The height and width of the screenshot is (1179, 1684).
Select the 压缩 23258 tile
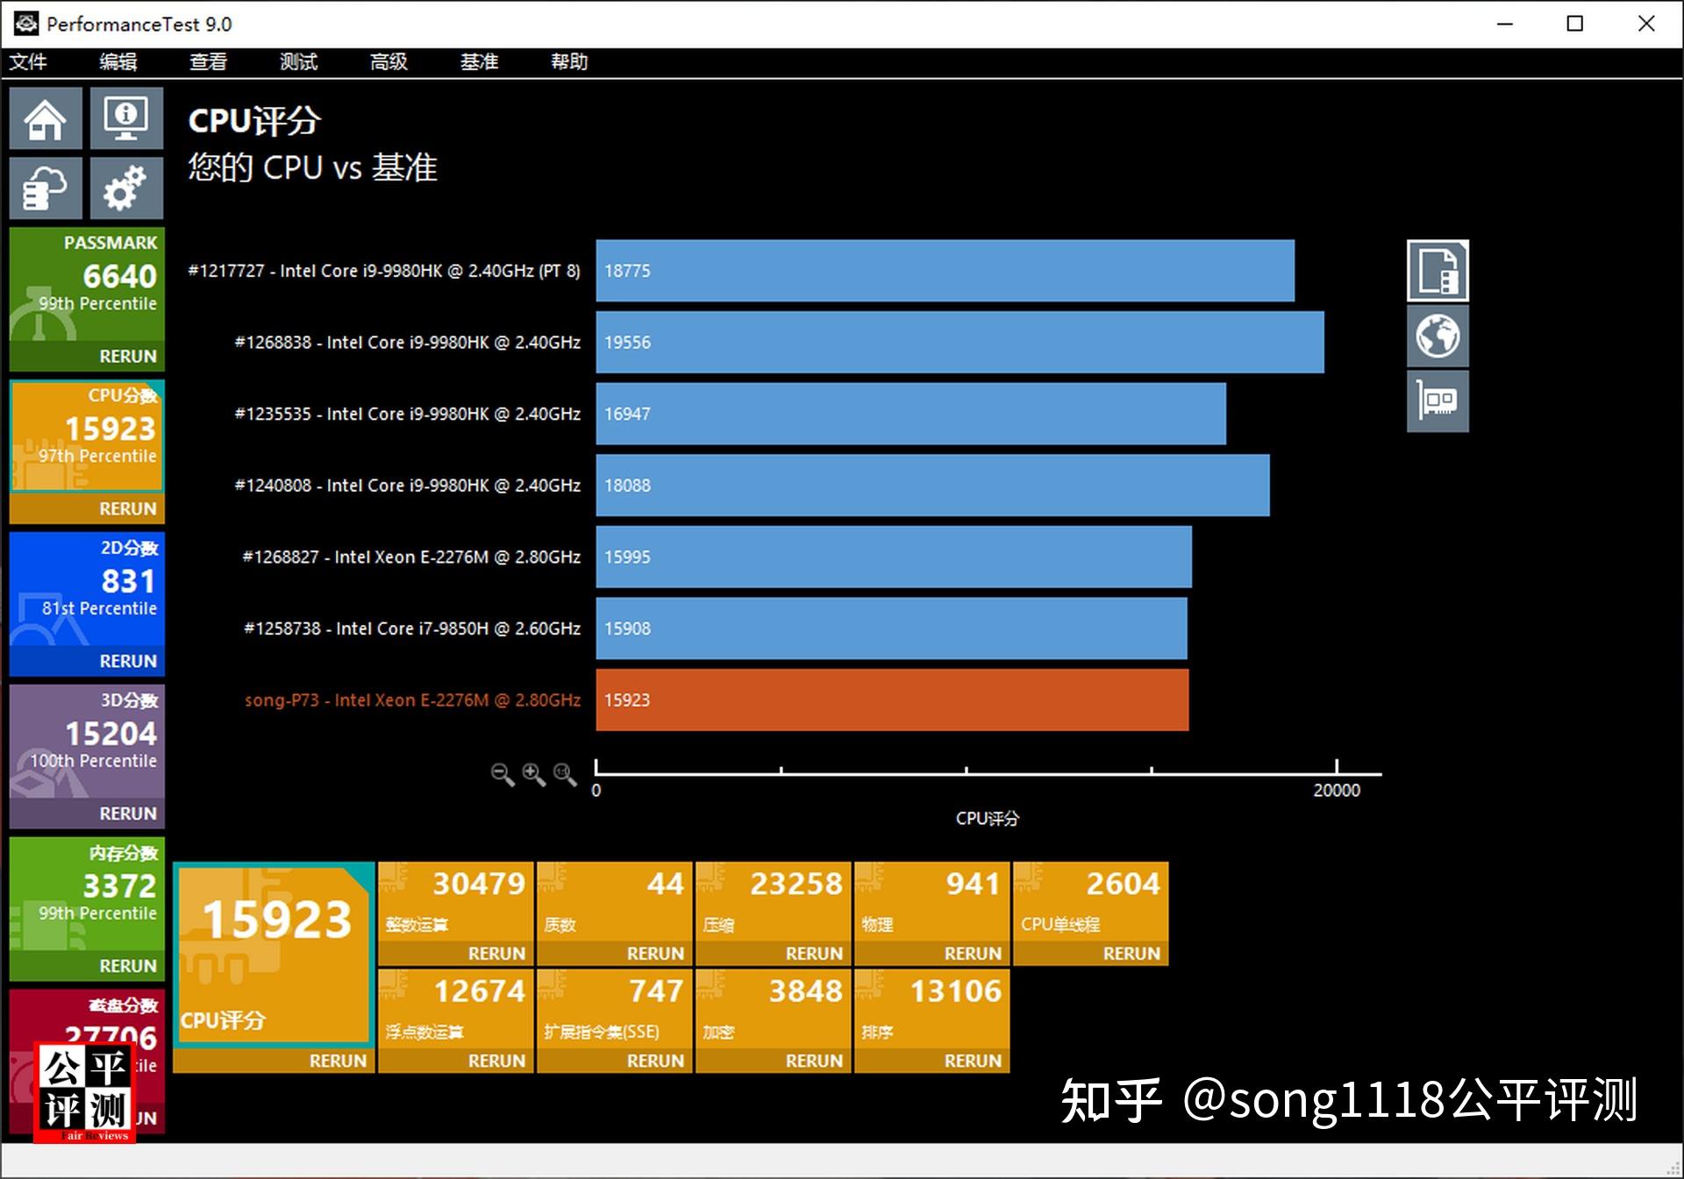point(774,902)
